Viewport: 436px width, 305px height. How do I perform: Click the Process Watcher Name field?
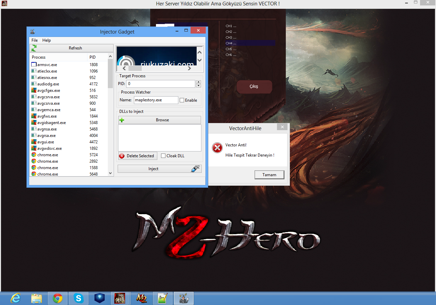[156, 100]
